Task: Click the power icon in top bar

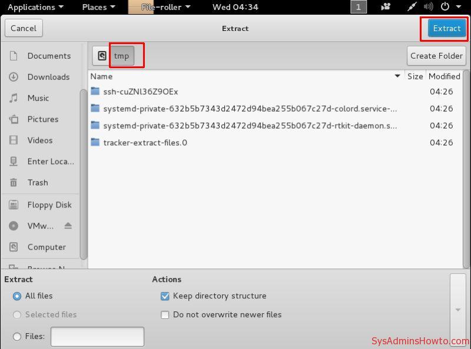Action: click(x=445, y=6)
